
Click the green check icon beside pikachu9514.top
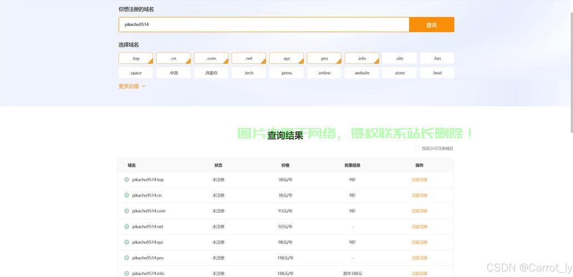coord(127,179)
